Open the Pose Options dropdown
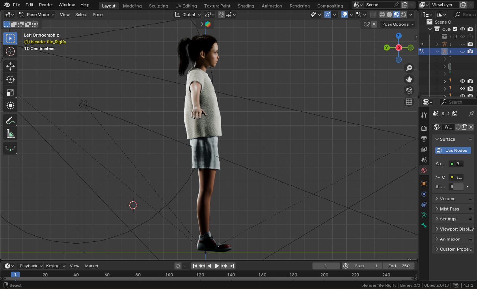 click(x=398, y=24)
